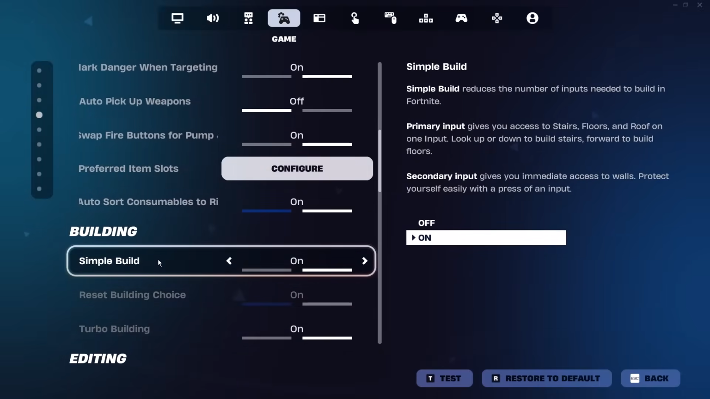
Task: Open the Audio settings speaker icon
Action: point(213,18)
